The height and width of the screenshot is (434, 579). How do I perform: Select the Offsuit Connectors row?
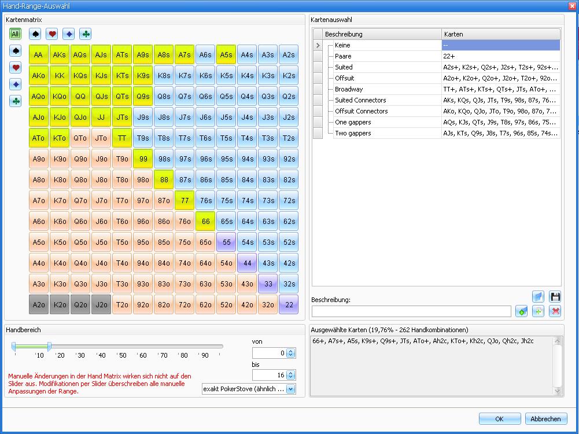pos(437,111)
